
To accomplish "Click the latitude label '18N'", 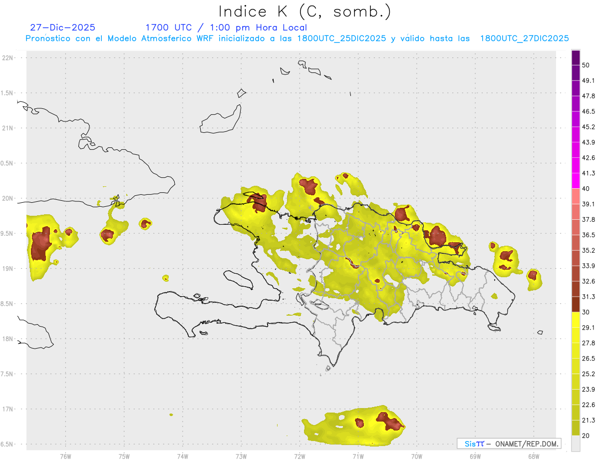I will (x=8, y=339).
